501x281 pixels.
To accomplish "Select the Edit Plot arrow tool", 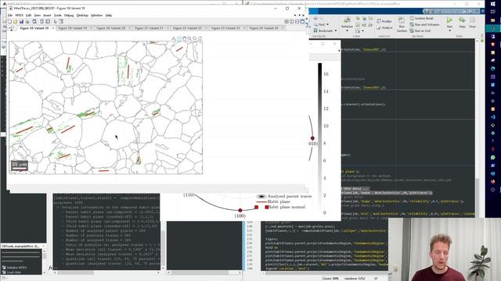I will 56,22.
